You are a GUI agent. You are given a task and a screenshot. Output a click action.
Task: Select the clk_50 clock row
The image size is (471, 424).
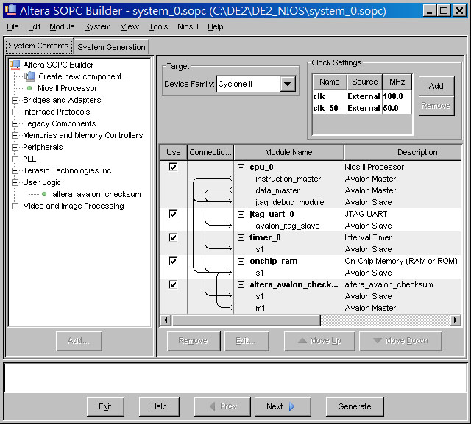[362, 108]
